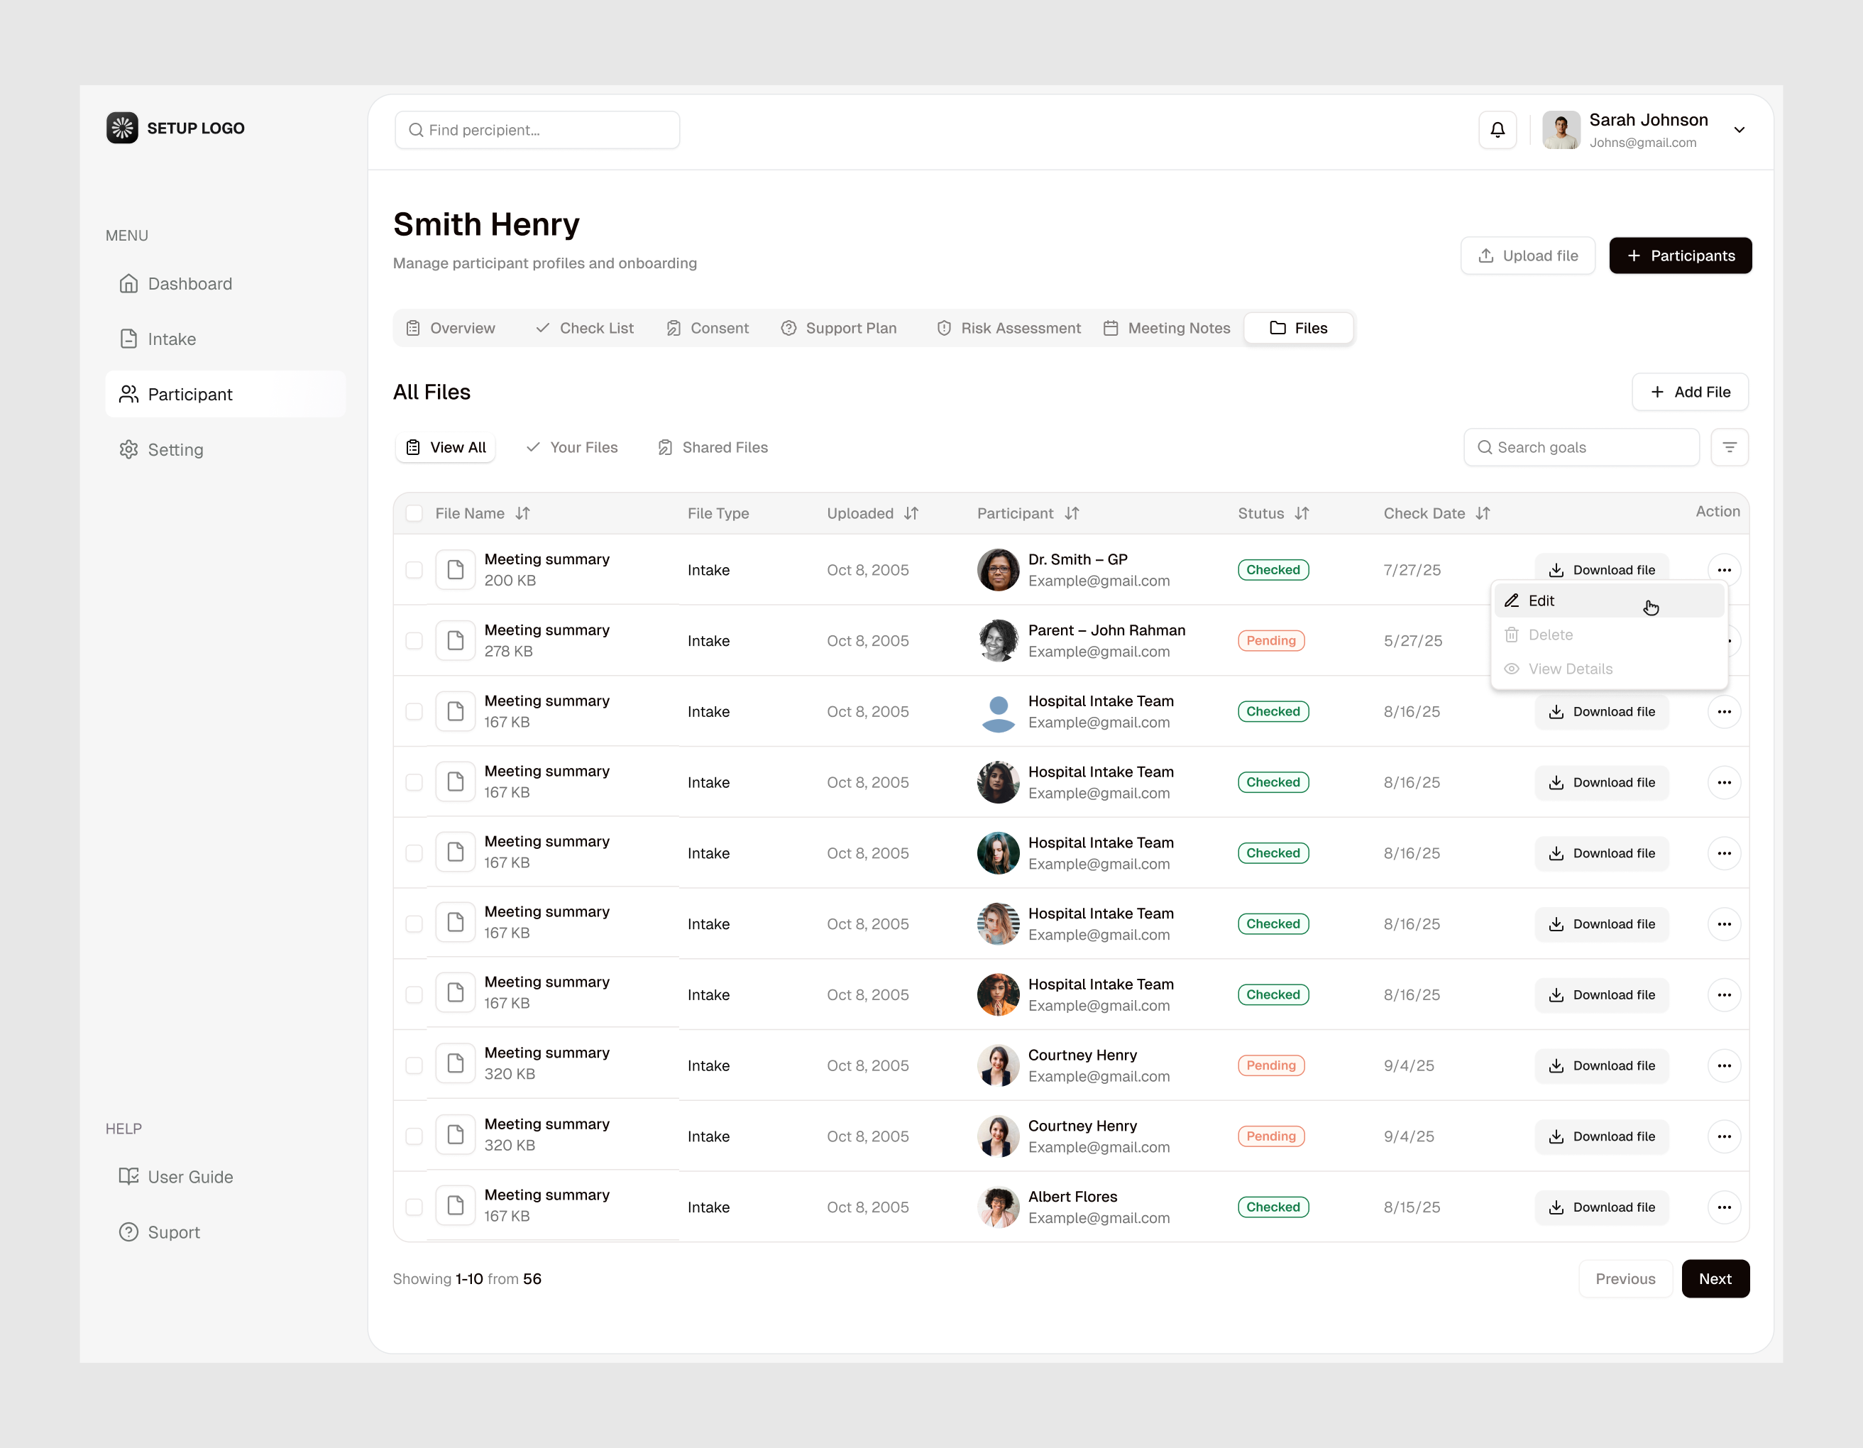The height and width of the screenshot is (1448, 1863).
Task: Check the select-all checkbox in table header
Action: (x=414, y=512)
